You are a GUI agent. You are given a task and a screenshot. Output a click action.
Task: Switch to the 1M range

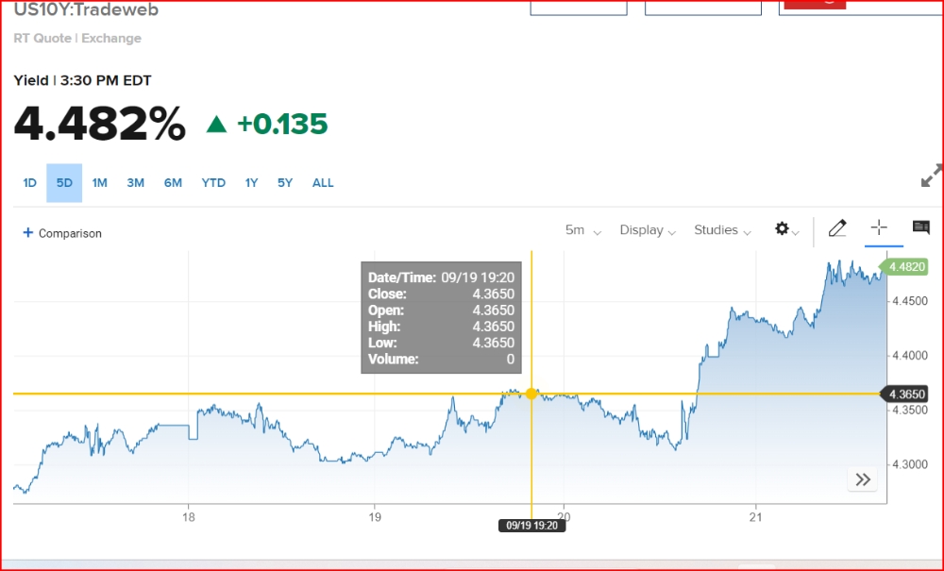(x=99, y=183)
